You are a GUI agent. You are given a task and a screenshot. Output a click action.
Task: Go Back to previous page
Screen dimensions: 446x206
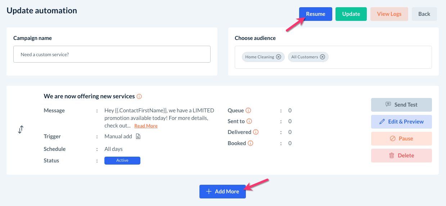[x=424, y=14]
